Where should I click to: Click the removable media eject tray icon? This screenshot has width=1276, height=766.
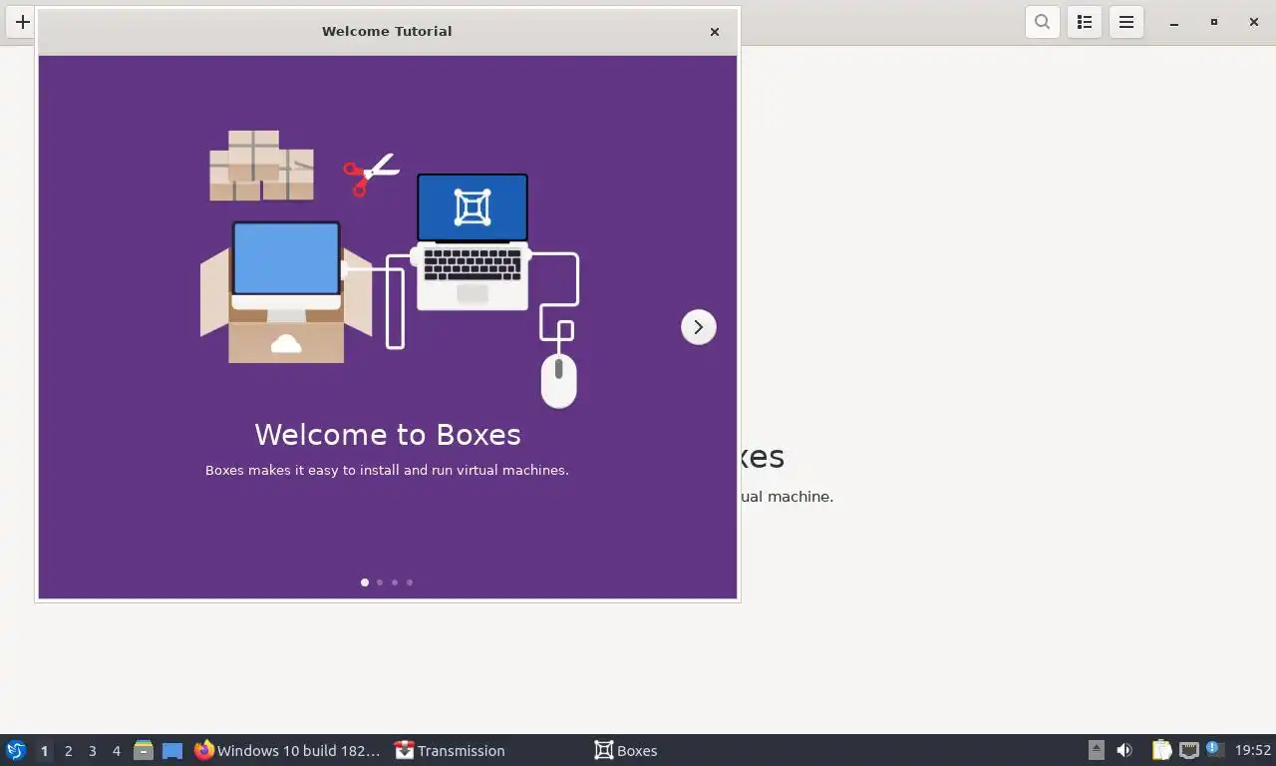tap(1097, 750)
